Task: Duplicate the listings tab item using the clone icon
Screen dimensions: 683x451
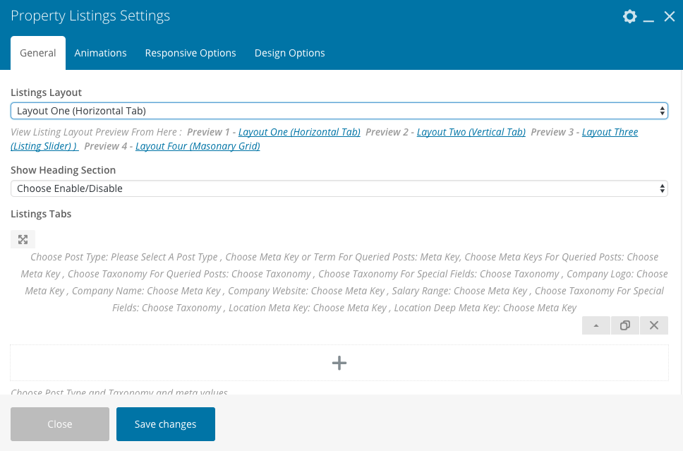Action: pyautogui.click(x=624, y=325)
